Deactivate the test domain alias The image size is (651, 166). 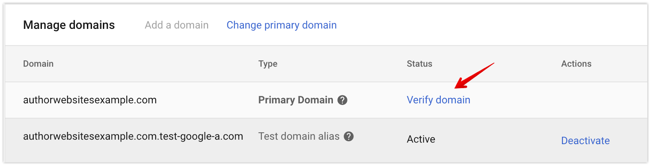(585, 141)
